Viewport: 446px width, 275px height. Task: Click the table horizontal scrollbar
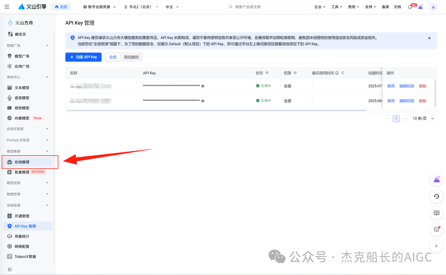216,110
